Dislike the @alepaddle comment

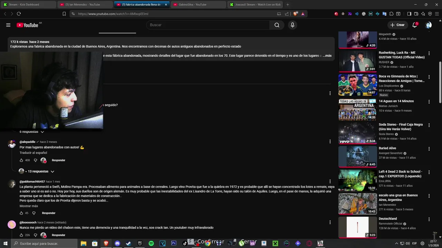tap(35, 160)
